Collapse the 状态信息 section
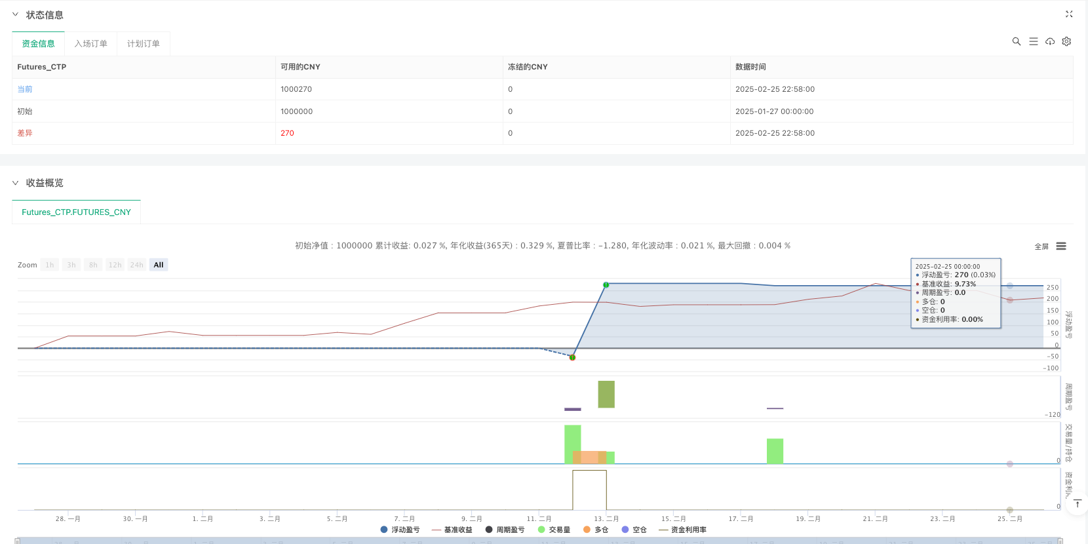This screenshot has width=1088, height=544. point(15,14)
